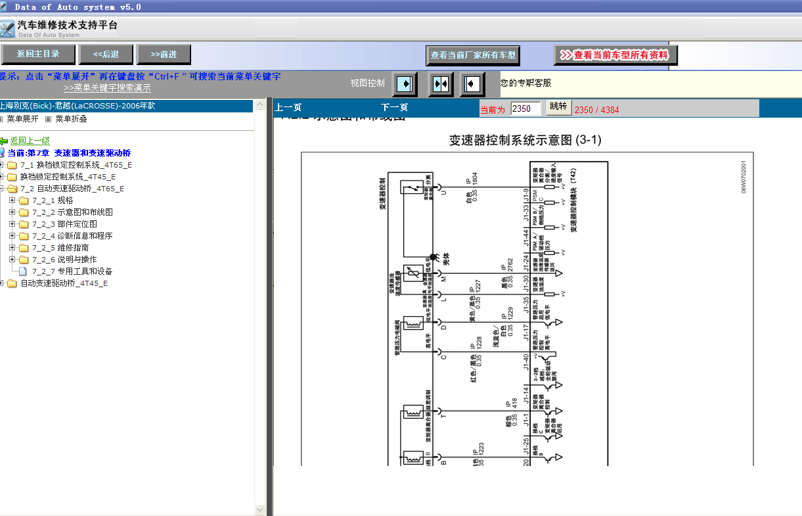Open the >>菜单关键字搜索演示 link

[x=107, y=87]
